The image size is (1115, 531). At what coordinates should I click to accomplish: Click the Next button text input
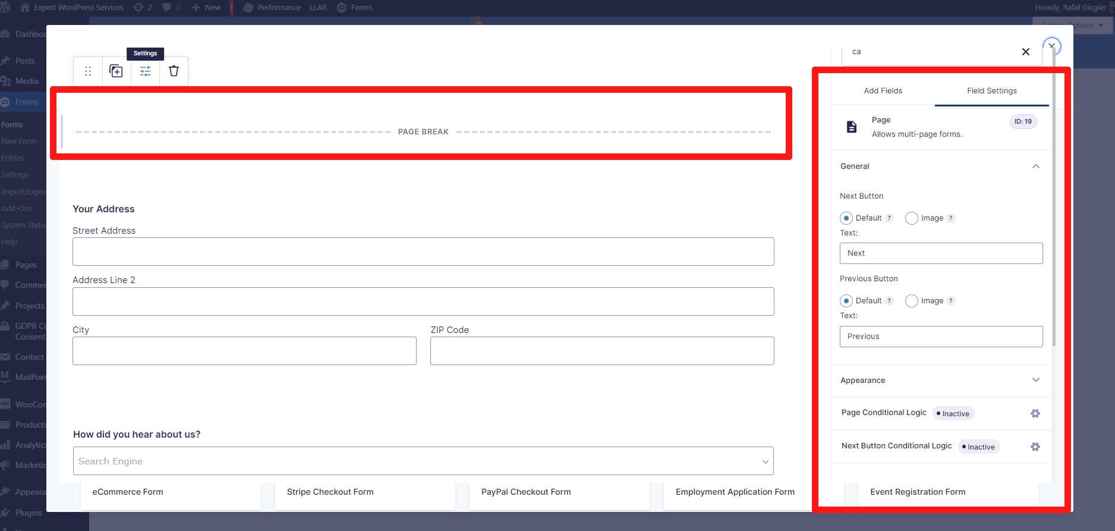coord(940,253)
